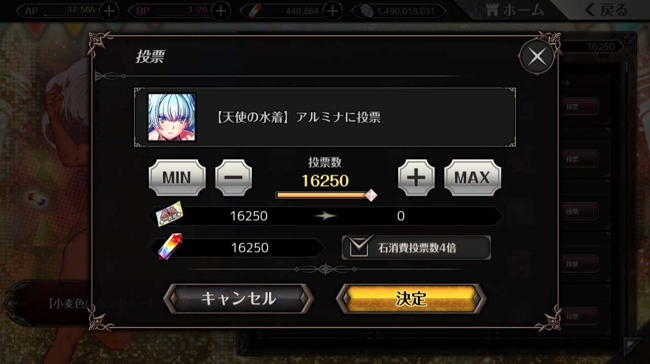Add crystals via plus beside 440,864

click(x=332, y=11)
